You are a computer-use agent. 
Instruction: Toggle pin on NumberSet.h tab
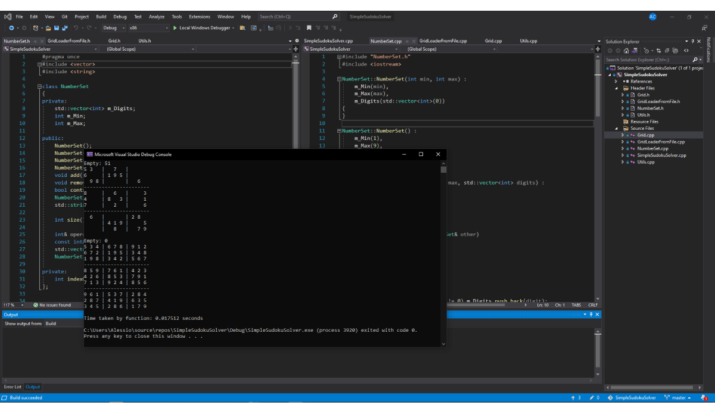[x=35, y=41]
